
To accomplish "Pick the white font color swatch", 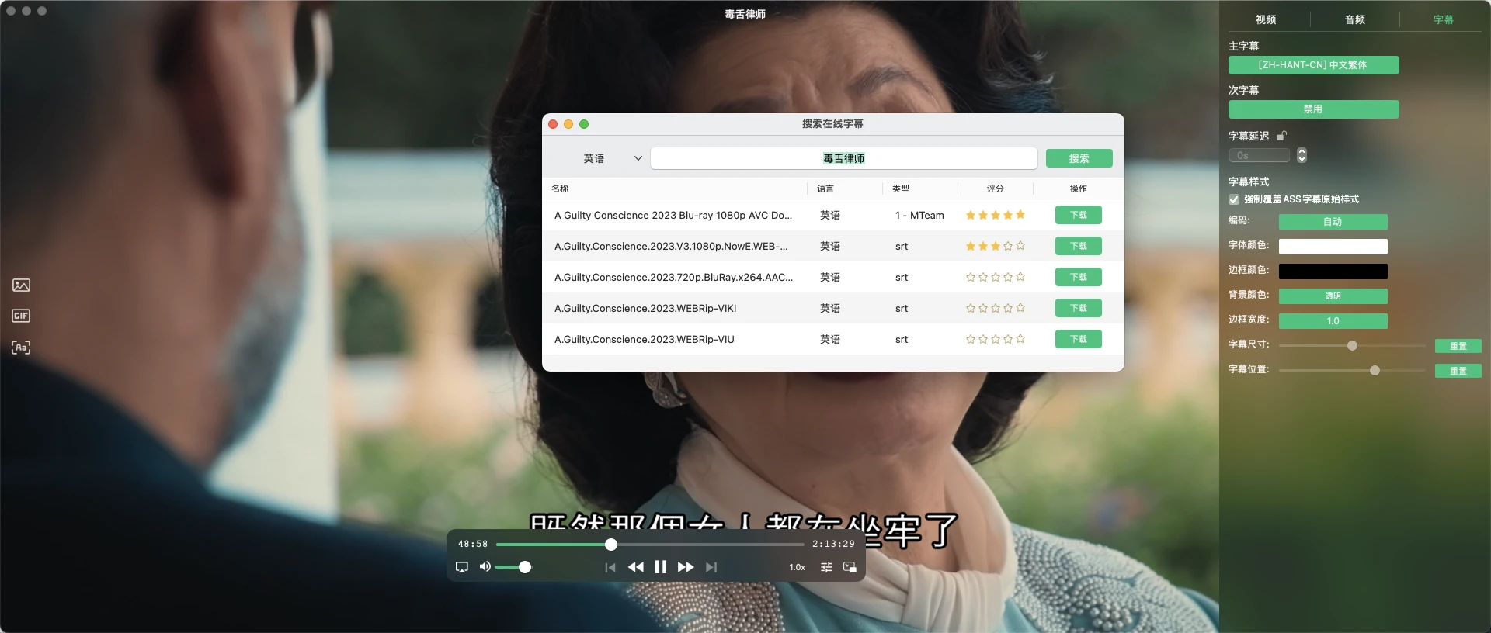I will click(x=1333, y=247).
